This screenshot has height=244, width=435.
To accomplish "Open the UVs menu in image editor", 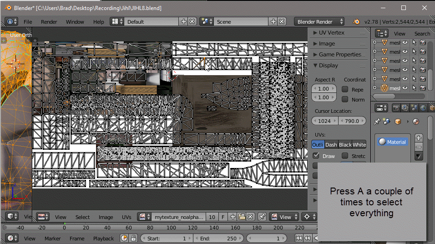I will (x=126, y=217).
